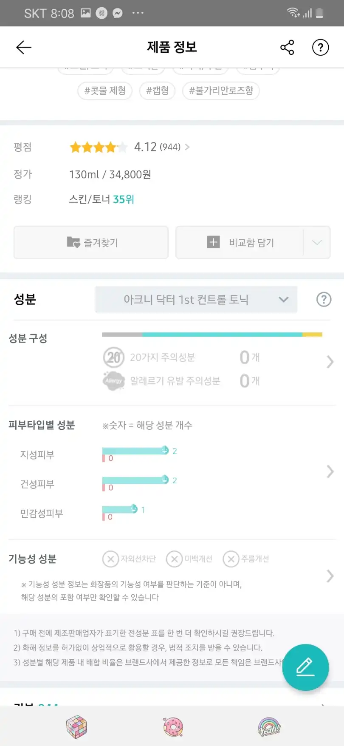This screenshot has width=344, height=746.
Task: Select the #불가리안로즈향 tag
Action: coord(221,91)
